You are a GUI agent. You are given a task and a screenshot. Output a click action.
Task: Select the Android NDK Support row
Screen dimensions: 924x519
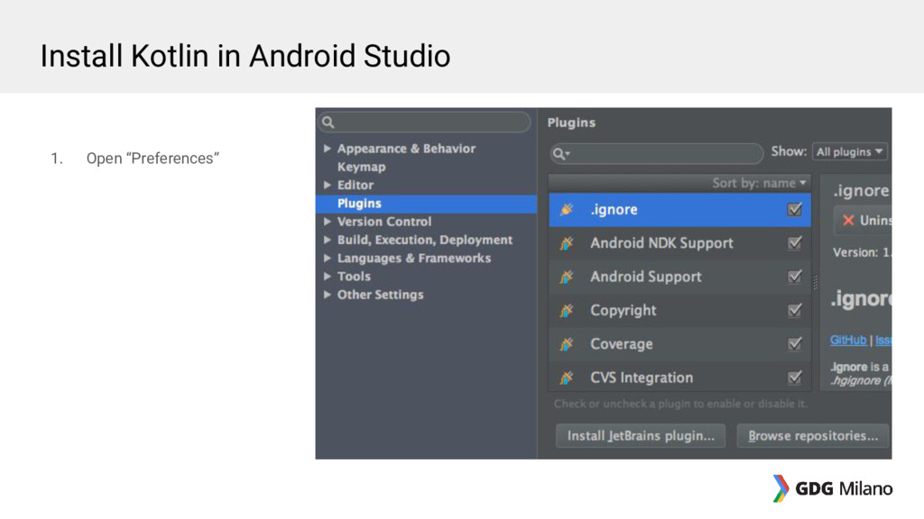[680, 243]
